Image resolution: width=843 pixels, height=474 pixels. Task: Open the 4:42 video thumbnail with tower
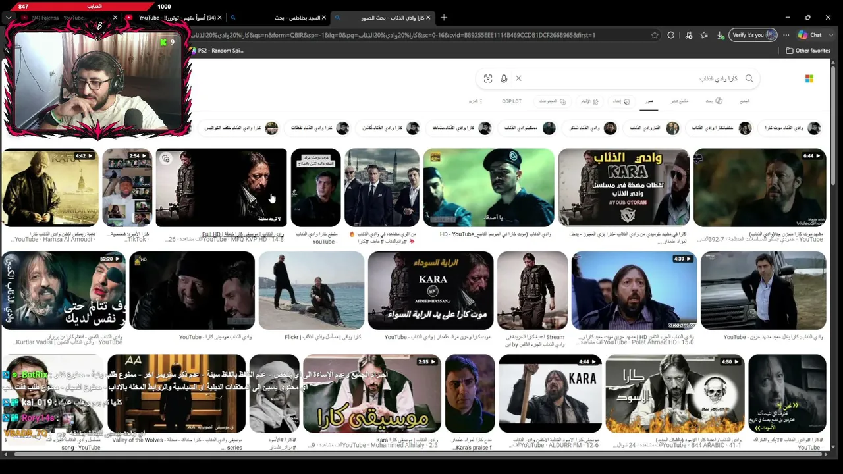(50, 188)
